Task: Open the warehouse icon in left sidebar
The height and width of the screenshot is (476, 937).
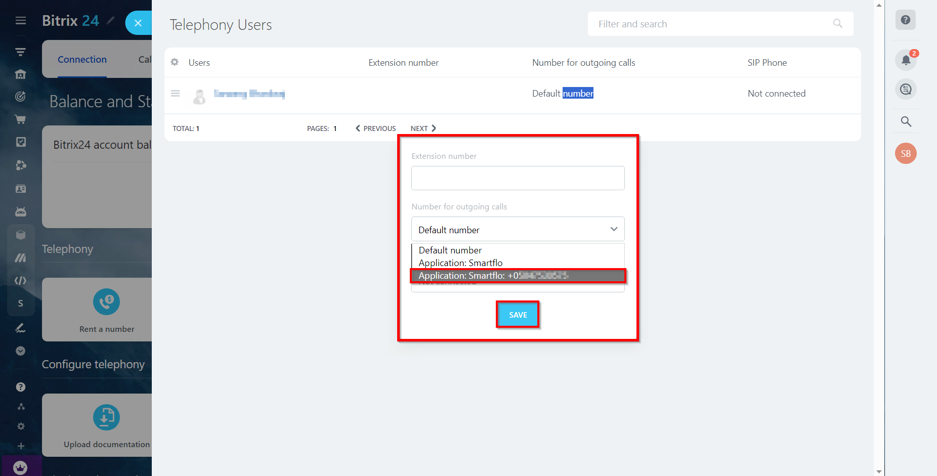Action: 21,74
